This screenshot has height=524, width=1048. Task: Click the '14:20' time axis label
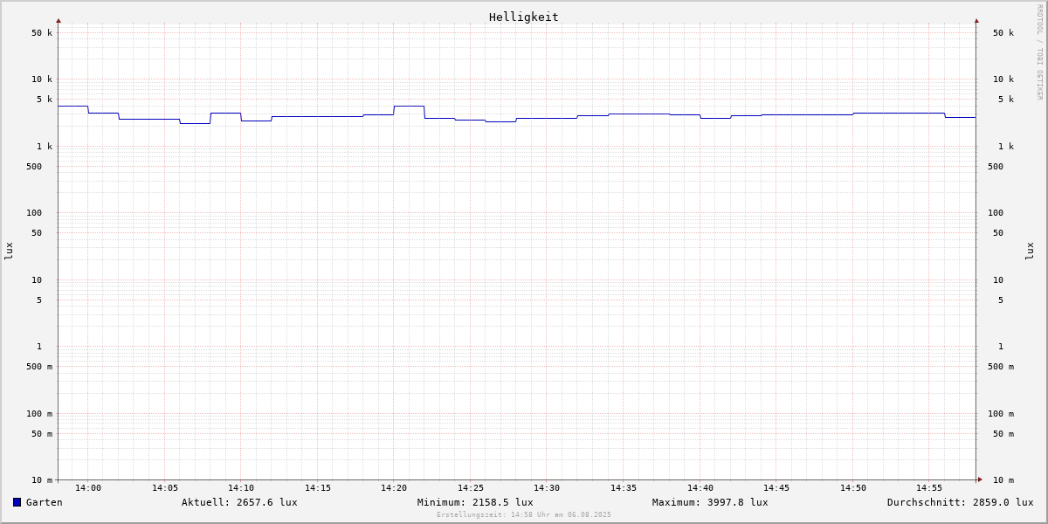394,488
